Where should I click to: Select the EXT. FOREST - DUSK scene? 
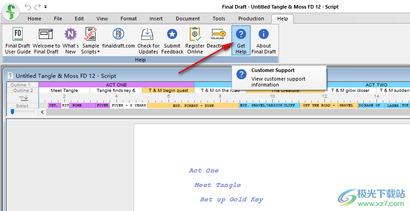pyautogui.click(x=193, y=105)
